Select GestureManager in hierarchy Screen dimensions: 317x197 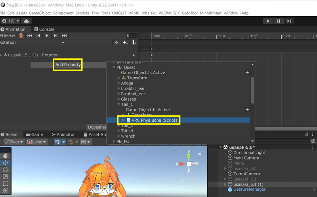250,189
